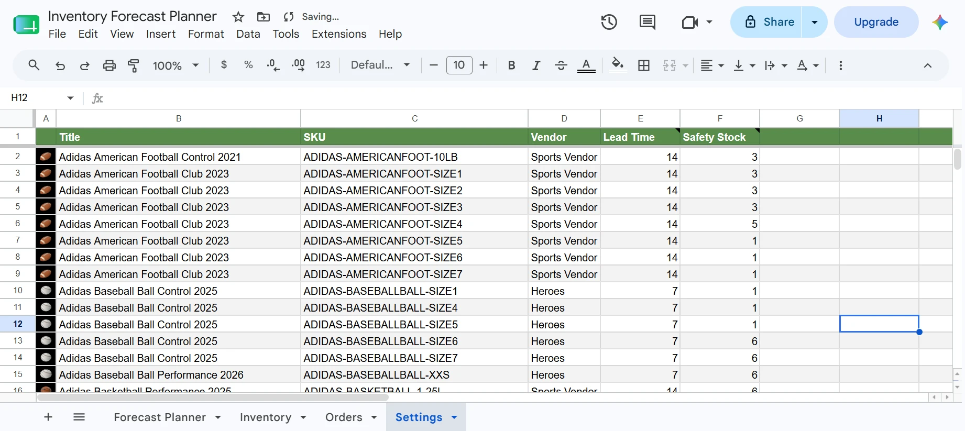Open version history clock icon
Image resolution: width=965 pixels, height=431 pixels.
coord(609,22)
